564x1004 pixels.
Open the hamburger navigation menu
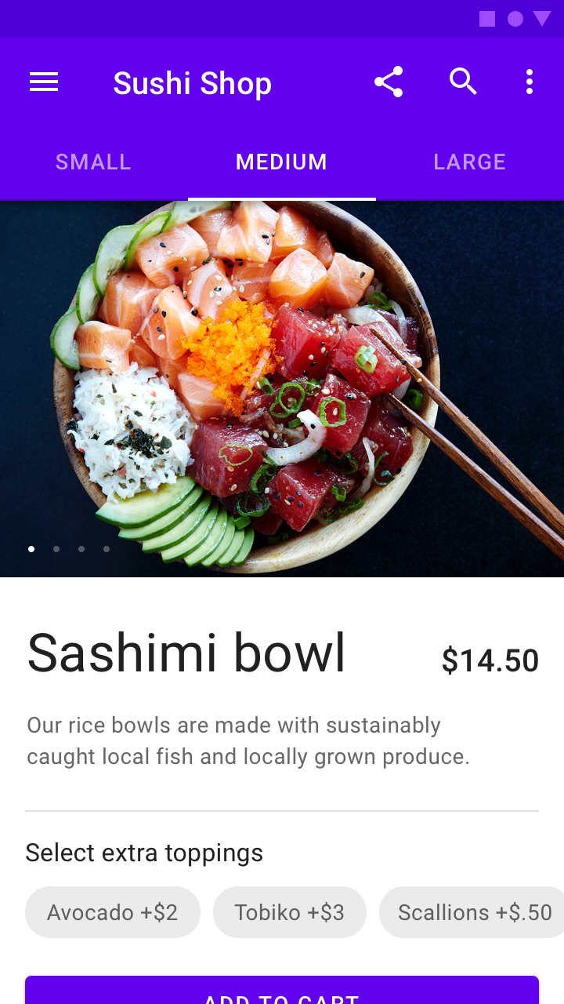44,82
